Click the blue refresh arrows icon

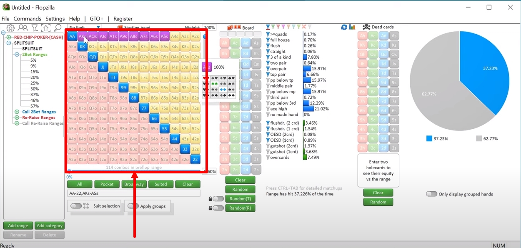pos(344,28)
